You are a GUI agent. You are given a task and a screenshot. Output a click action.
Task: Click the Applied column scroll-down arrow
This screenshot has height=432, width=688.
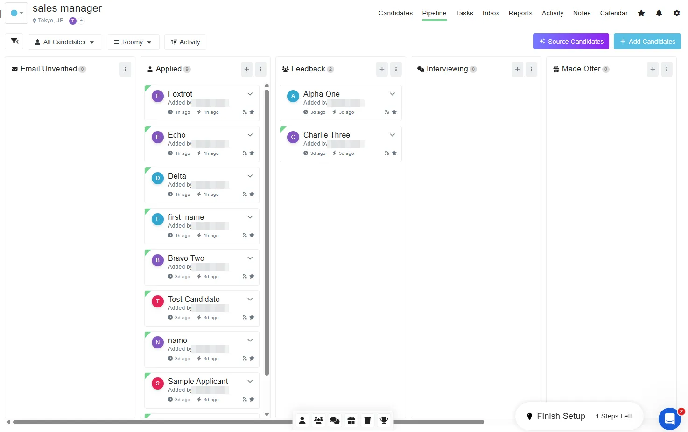267,414
